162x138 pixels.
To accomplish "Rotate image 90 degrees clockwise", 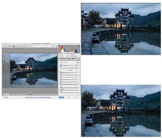I will (x=33, y=46).
